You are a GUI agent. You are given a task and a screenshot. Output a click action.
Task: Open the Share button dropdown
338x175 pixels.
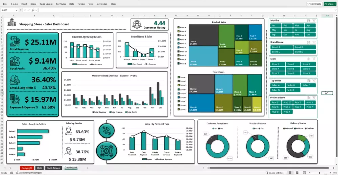(335, 4)
